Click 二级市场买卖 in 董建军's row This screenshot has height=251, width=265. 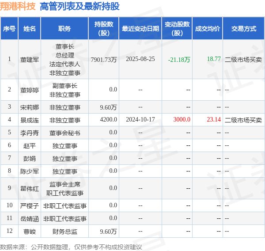(243, 60)
